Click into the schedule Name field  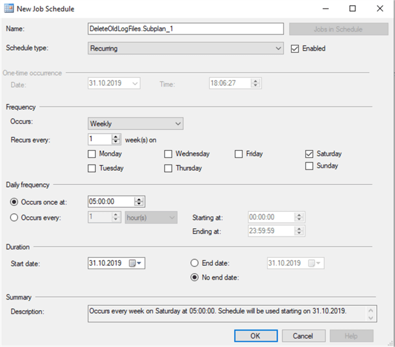[186, 29]
